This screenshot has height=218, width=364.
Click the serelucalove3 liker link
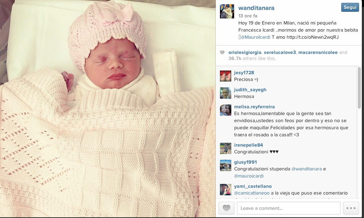[280, 53]
